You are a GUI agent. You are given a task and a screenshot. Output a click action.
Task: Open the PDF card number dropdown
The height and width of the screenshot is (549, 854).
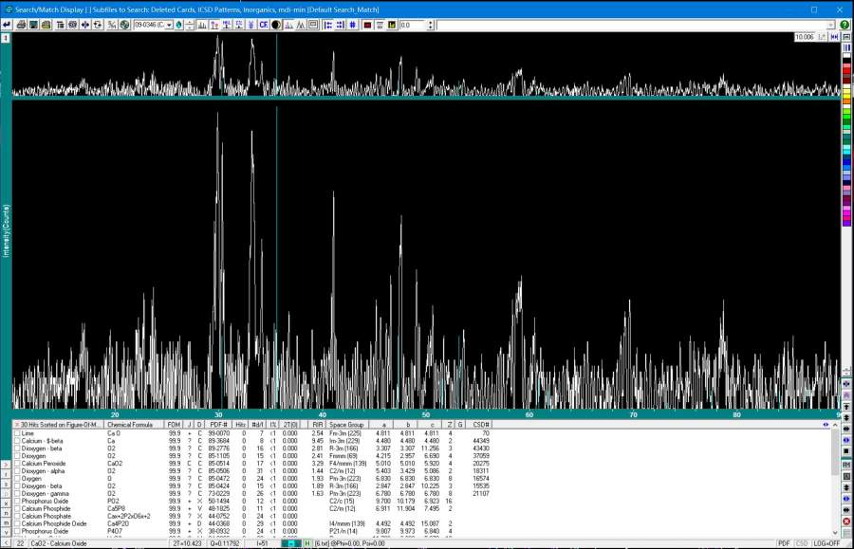(x=170, y=25)
